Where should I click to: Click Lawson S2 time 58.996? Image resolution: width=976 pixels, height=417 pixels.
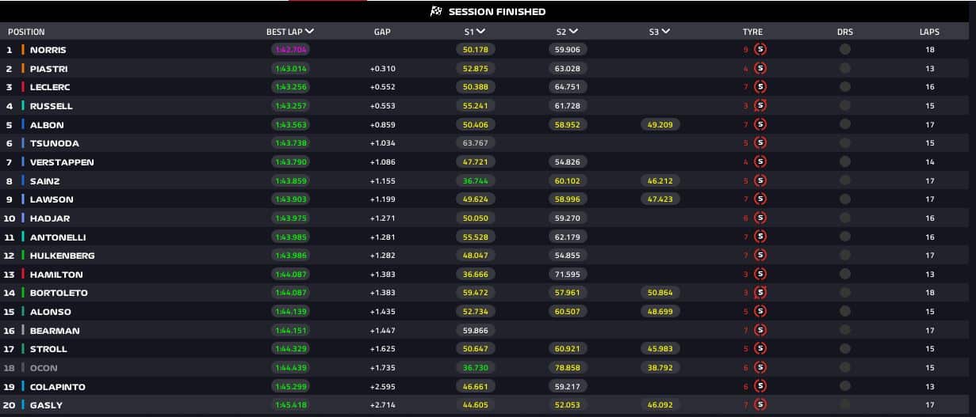coord(568,199)
